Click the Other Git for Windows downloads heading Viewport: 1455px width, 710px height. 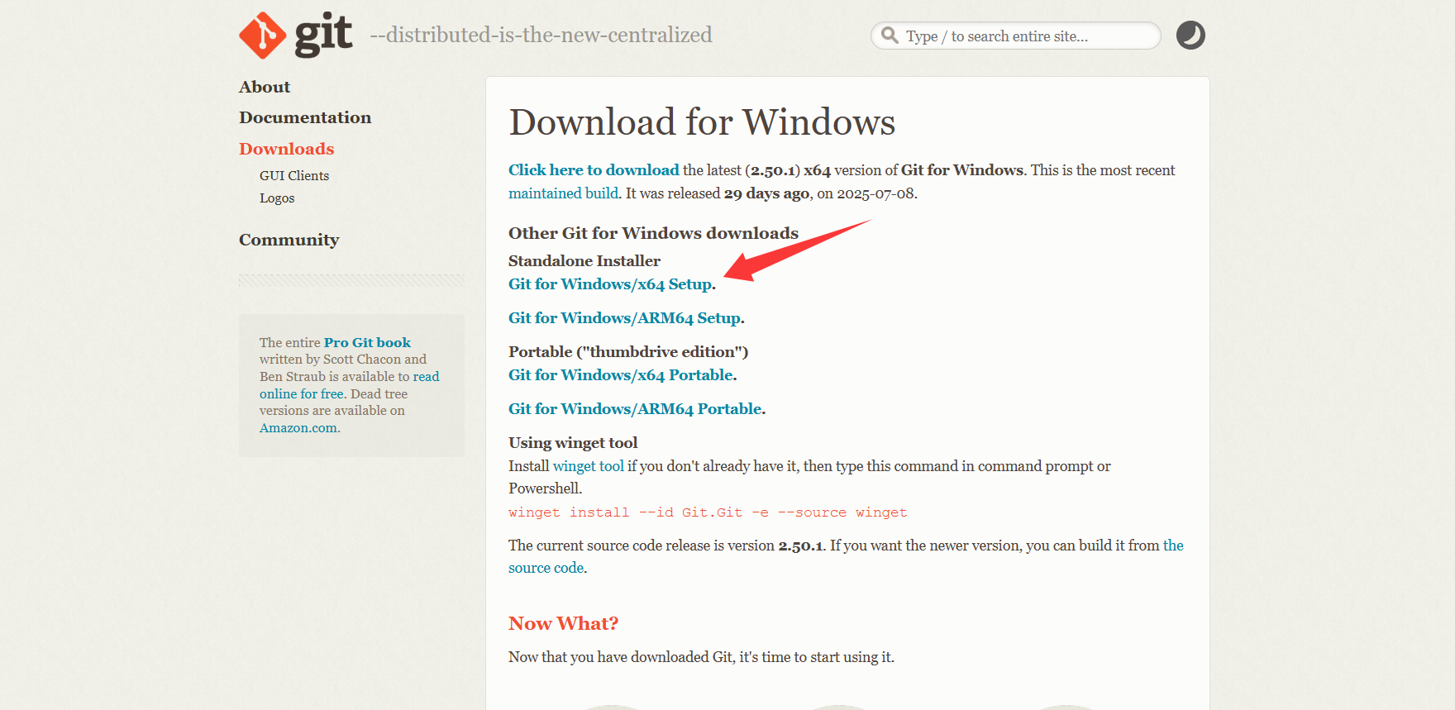pos(653,233)
